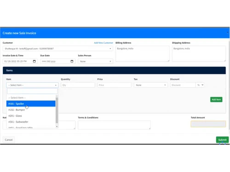The height and width of the screenshot is (172, 230).
Task: Open the Sales Person dropdown
Action: (95, 61)
